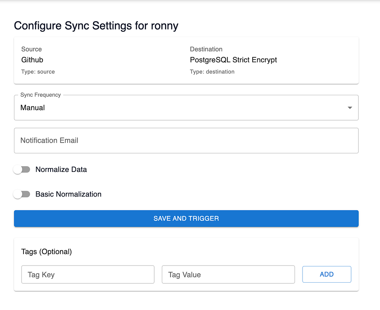The image size is (380, 310).
Task: Click the "Type: source" text
Action: (38, 72)
